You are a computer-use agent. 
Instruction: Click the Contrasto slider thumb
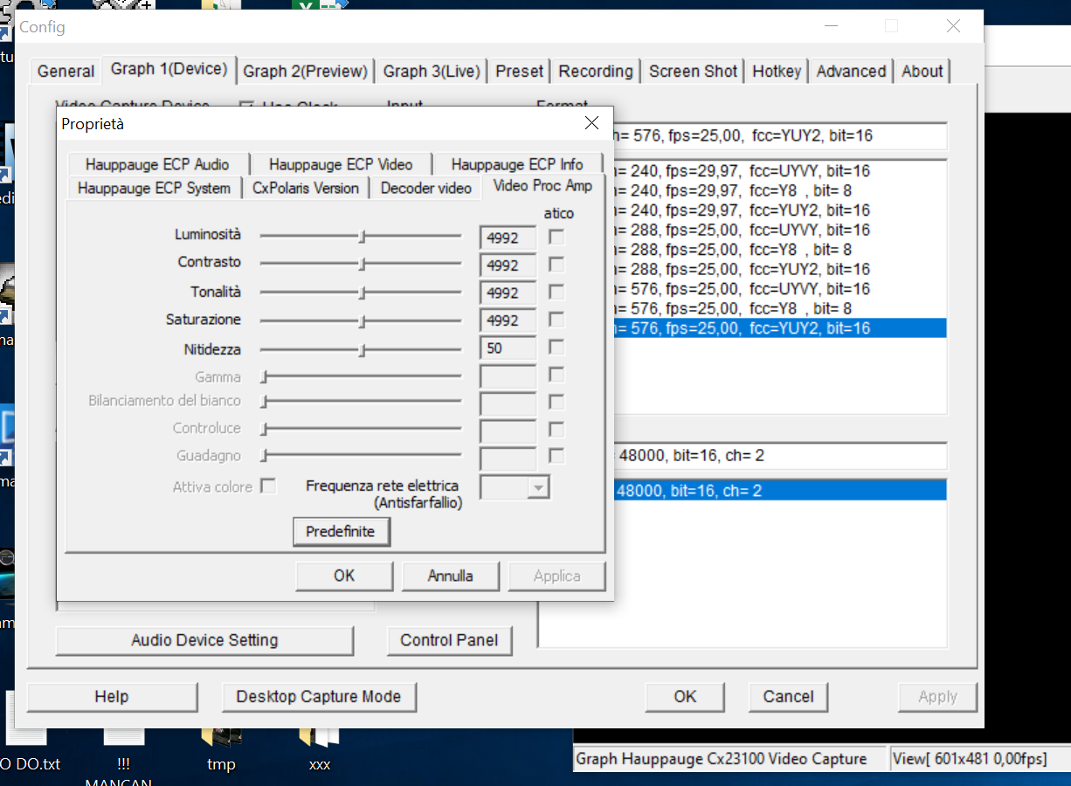(x=363, y=264)
